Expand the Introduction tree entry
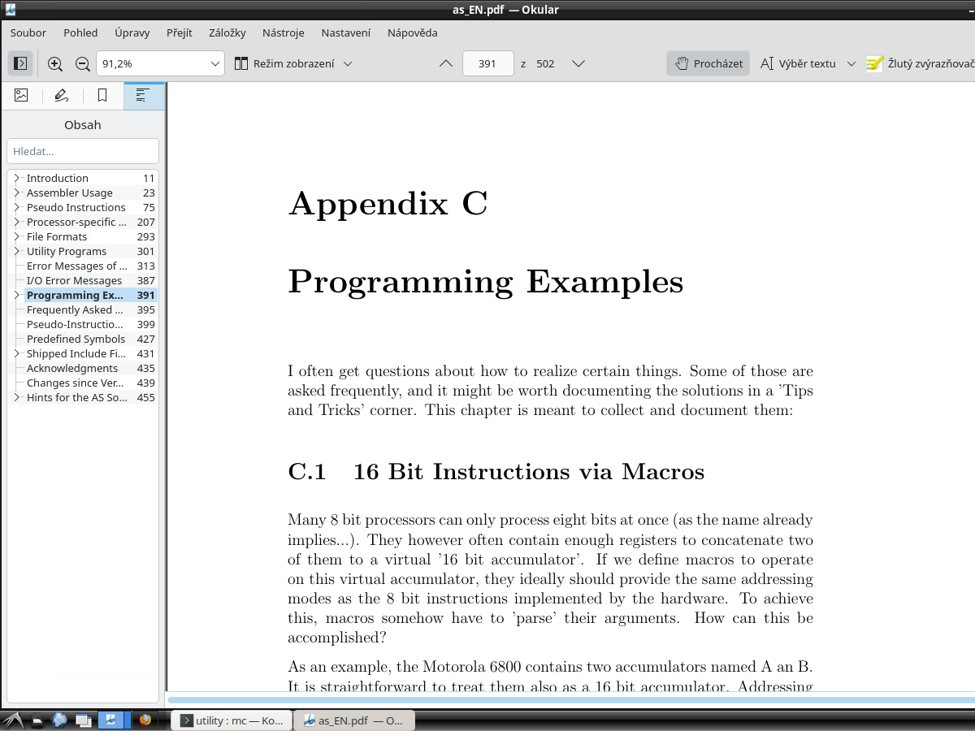Screen dimensions: 975x731 point(16,178)
